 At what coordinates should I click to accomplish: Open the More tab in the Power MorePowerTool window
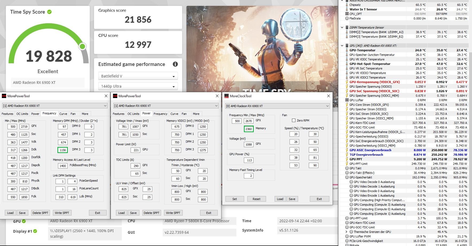[196, 114]
